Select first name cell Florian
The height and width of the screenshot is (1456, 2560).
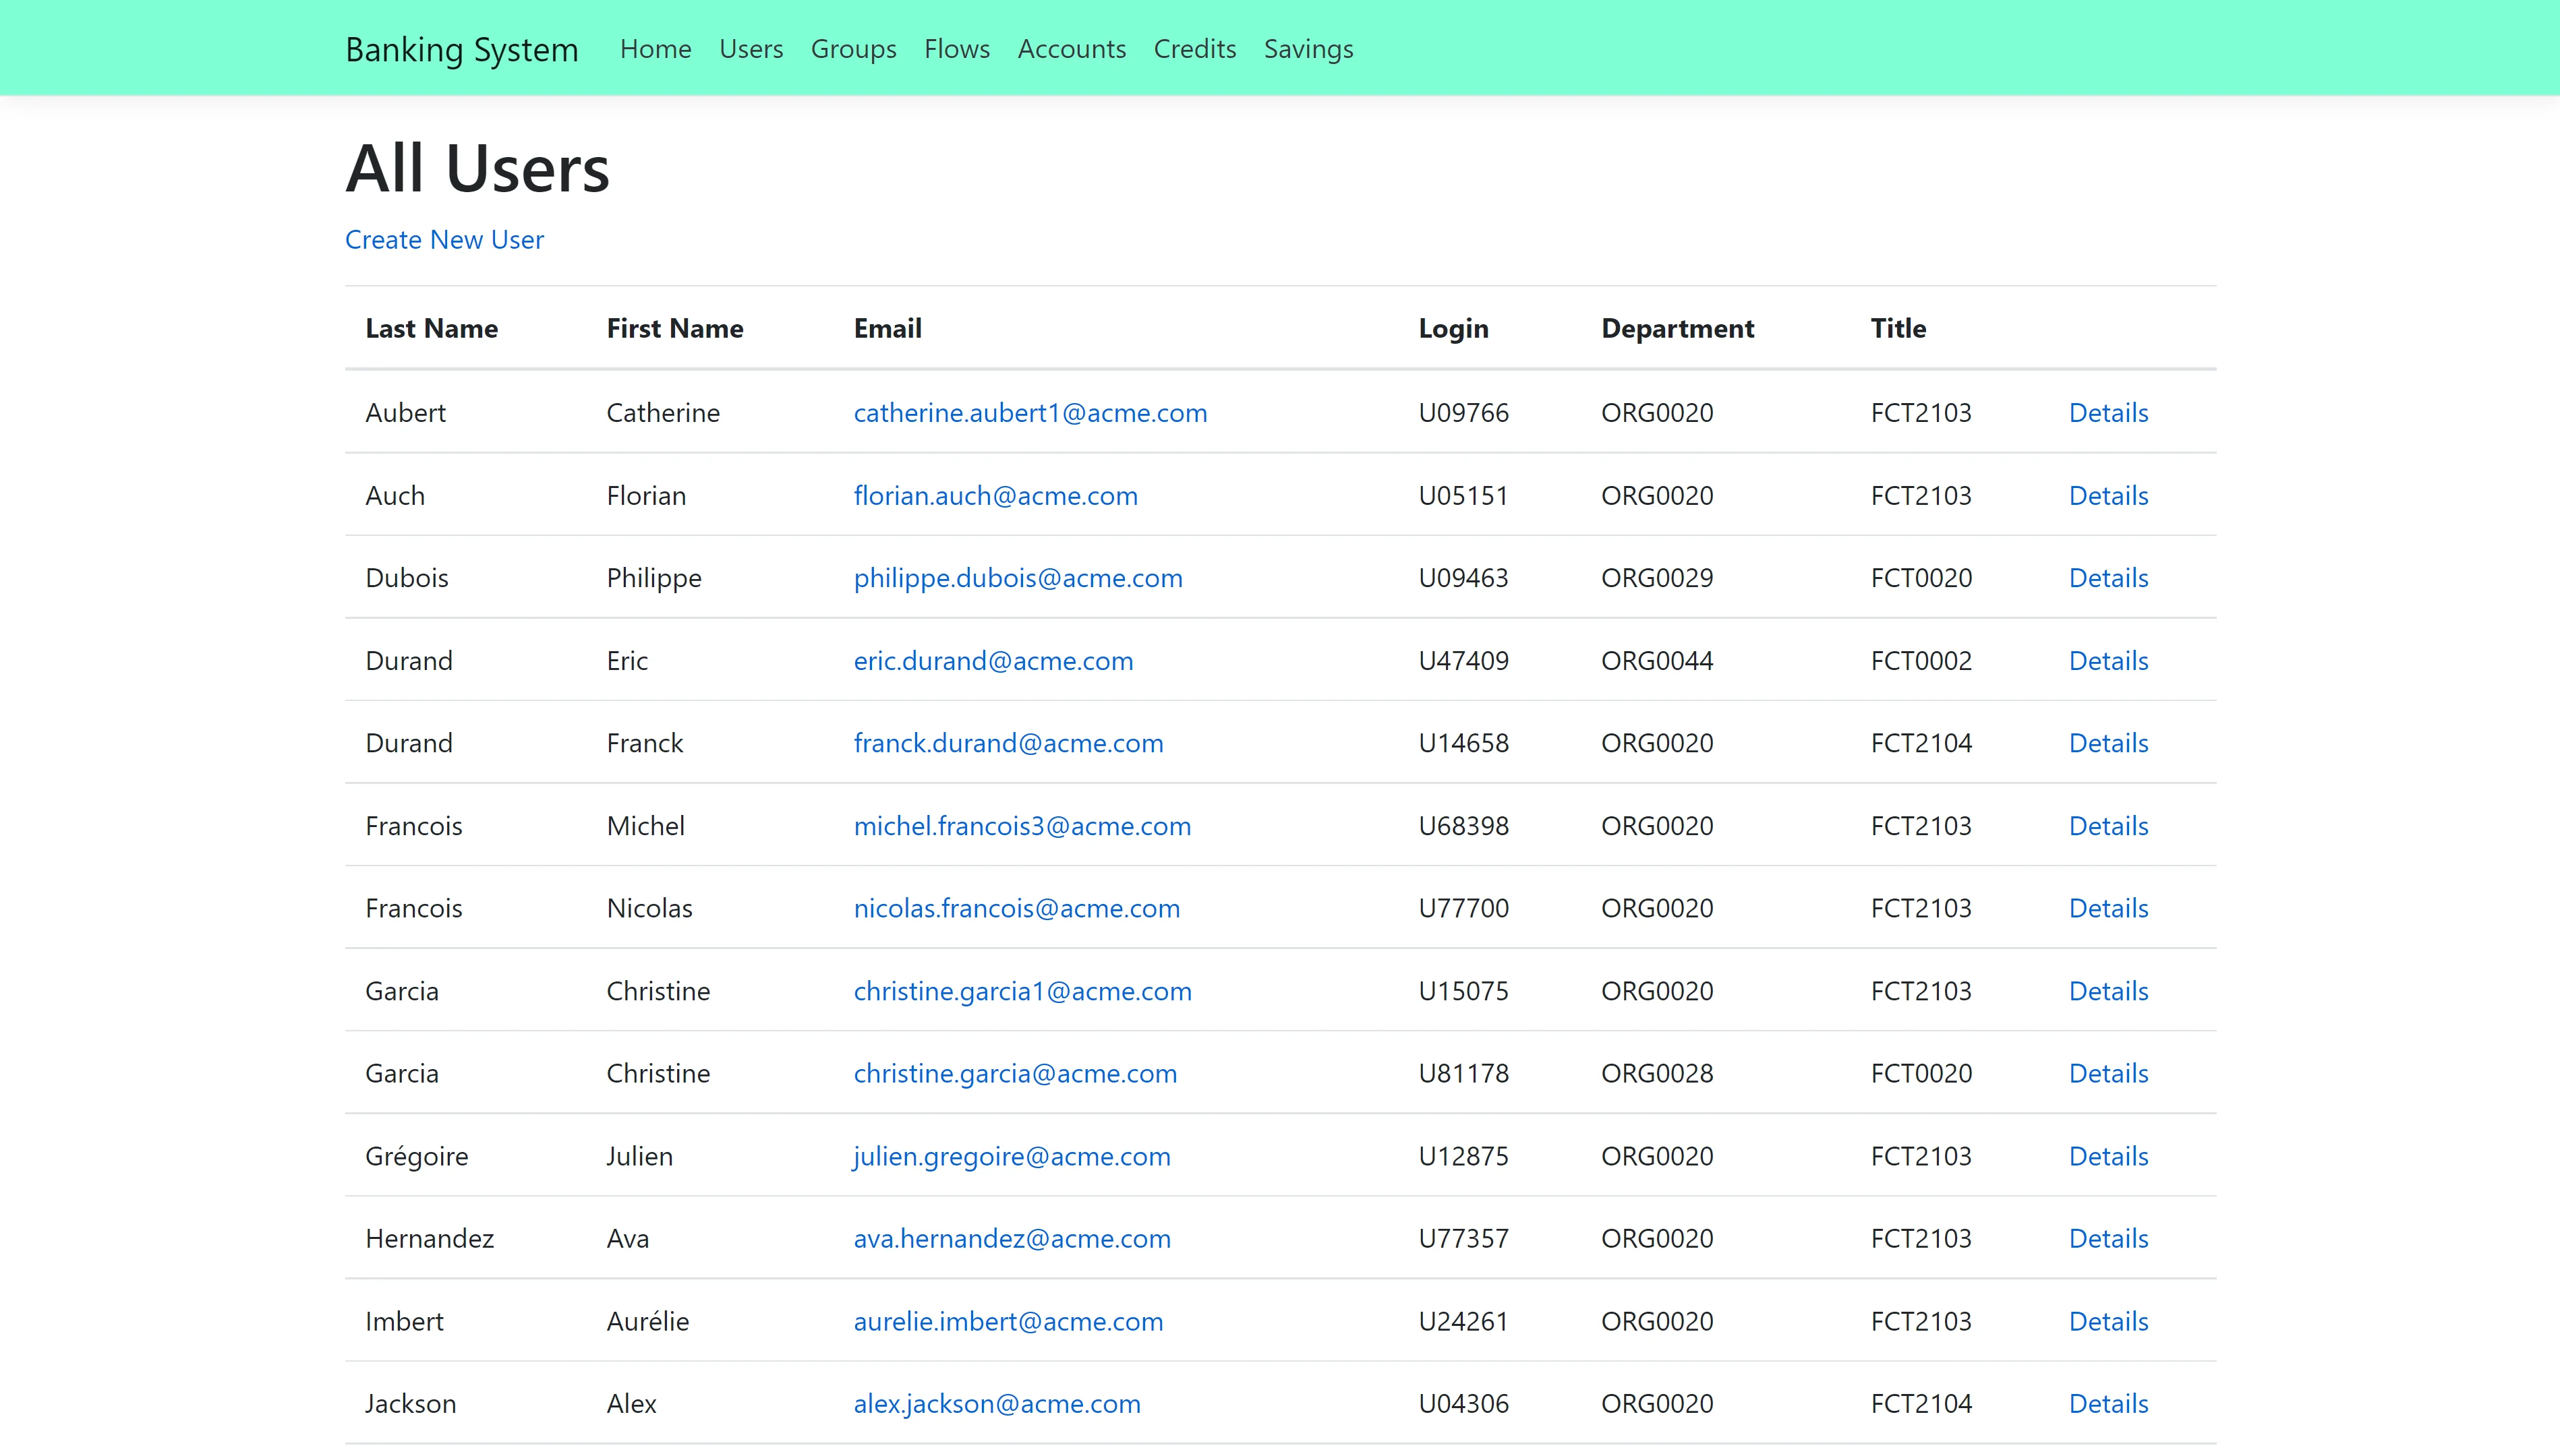[x=645, y=495]
